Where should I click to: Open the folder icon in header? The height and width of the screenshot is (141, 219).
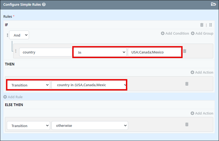point(213,4)
